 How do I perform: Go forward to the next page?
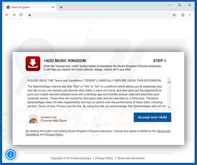tap(14, 15)
